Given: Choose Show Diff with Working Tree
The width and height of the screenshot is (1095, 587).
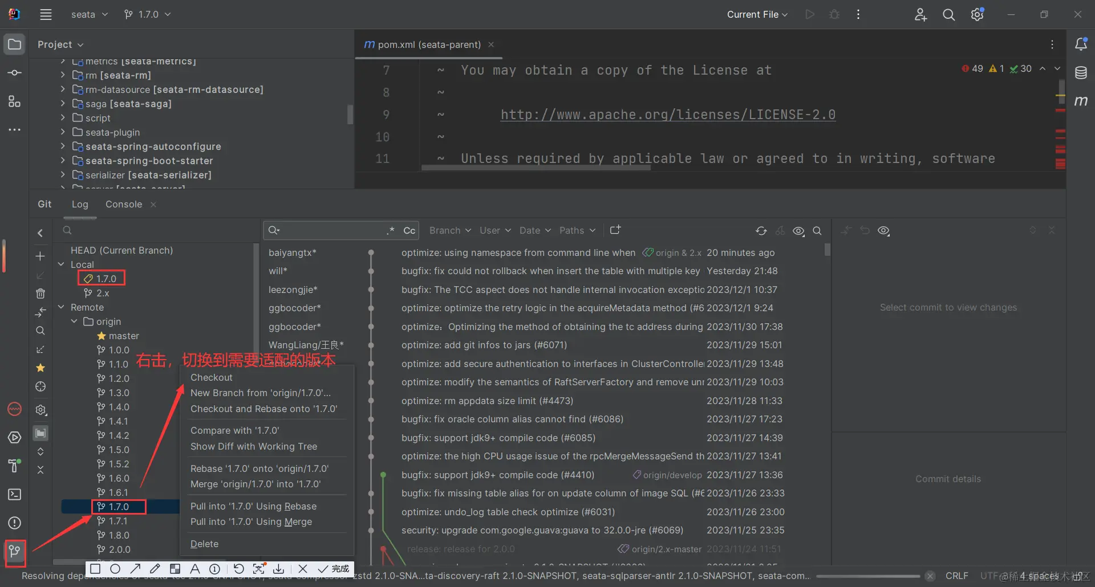Looking at the screenshot, I should tap(254, 446).
